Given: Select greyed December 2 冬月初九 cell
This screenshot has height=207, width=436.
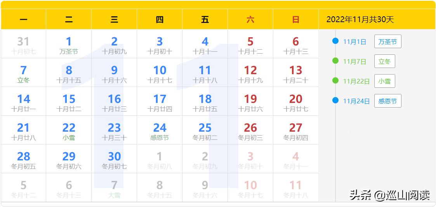Looking at the screenshot, I should pos(205,159).
